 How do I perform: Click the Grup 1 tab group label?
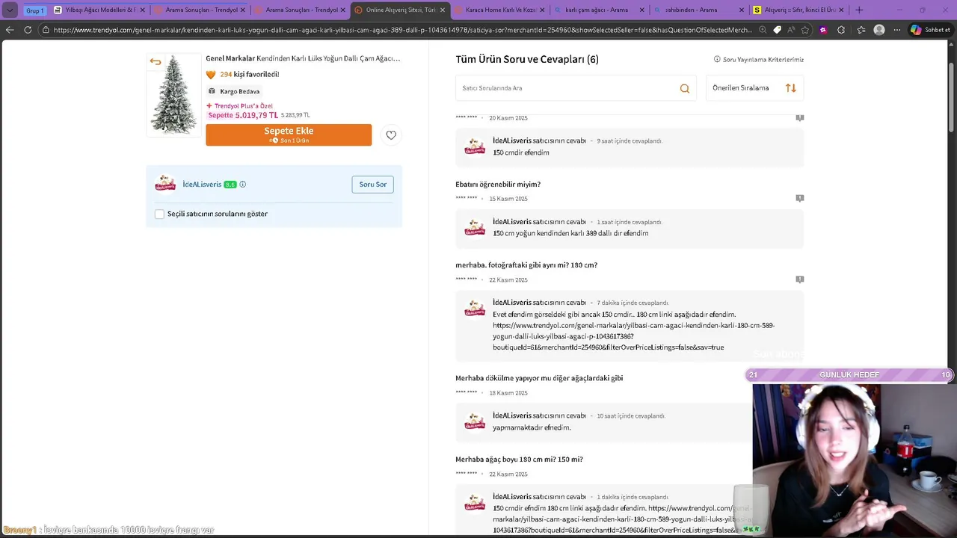pyautogui.click(x=34, y=10)
